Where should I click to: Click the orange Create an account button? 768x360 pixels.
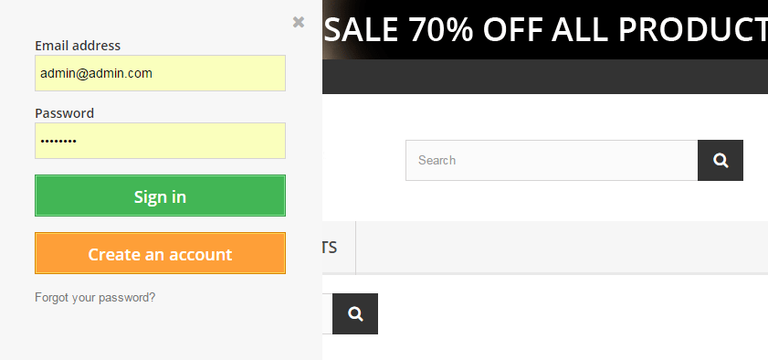[160, 253]
